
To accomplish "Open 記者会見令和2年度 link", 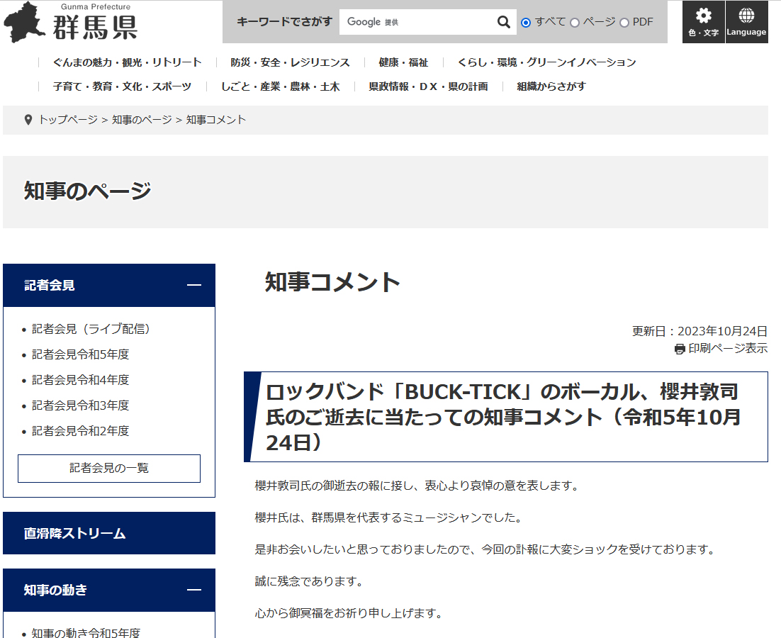I will 81,430.
